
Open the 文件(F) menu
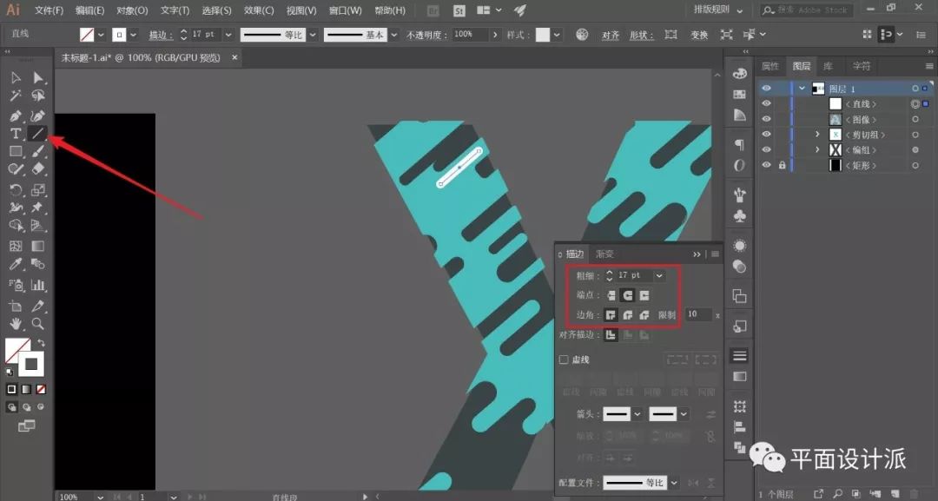49,10
